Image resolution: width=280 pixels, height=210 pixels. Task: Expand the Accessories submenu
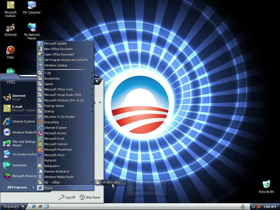(65, 78)
